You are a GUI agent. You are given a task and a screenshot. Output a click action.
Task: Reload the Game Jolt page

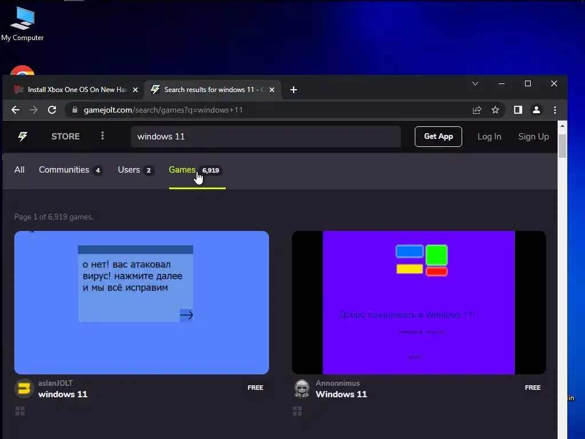coord(52,110)
